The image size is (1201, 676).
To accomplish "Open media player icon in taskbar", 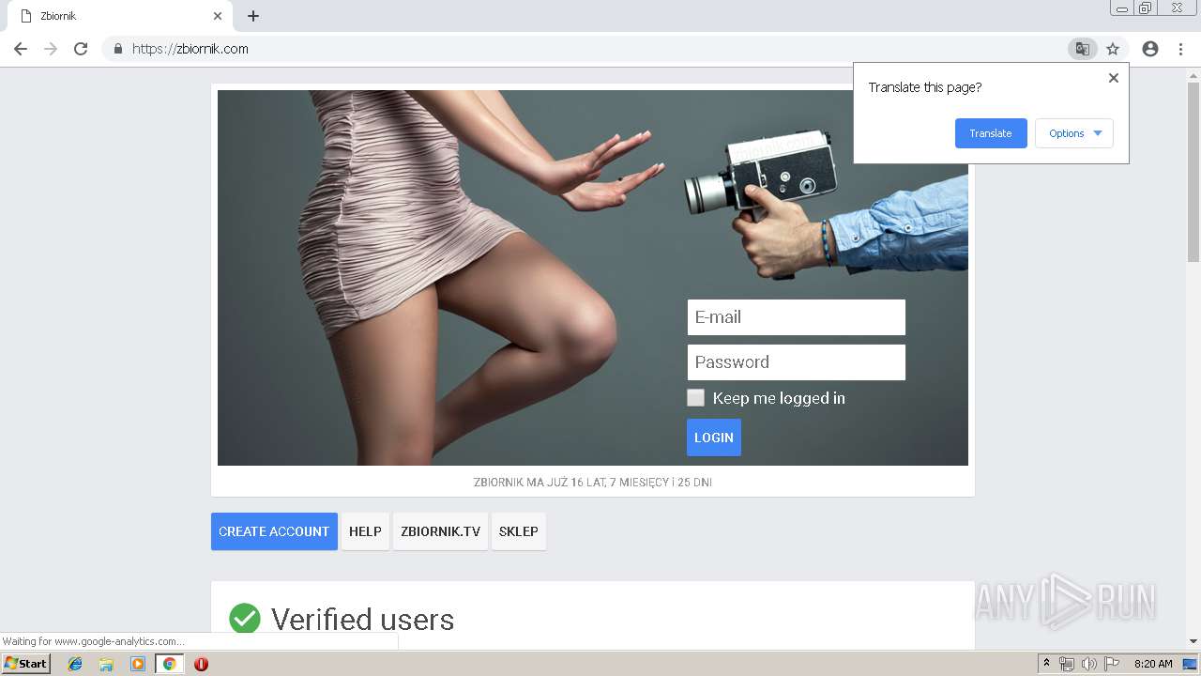I will pos(138,664).
